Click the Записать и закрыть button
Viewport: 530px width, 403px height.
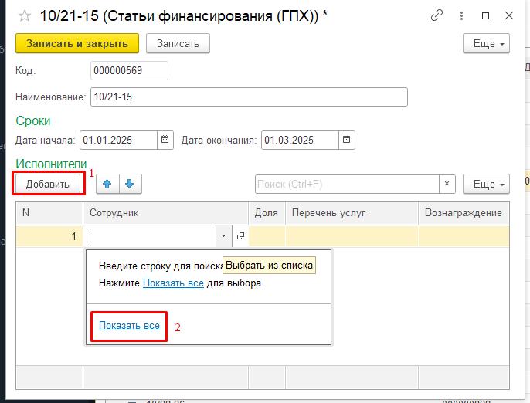77,43
